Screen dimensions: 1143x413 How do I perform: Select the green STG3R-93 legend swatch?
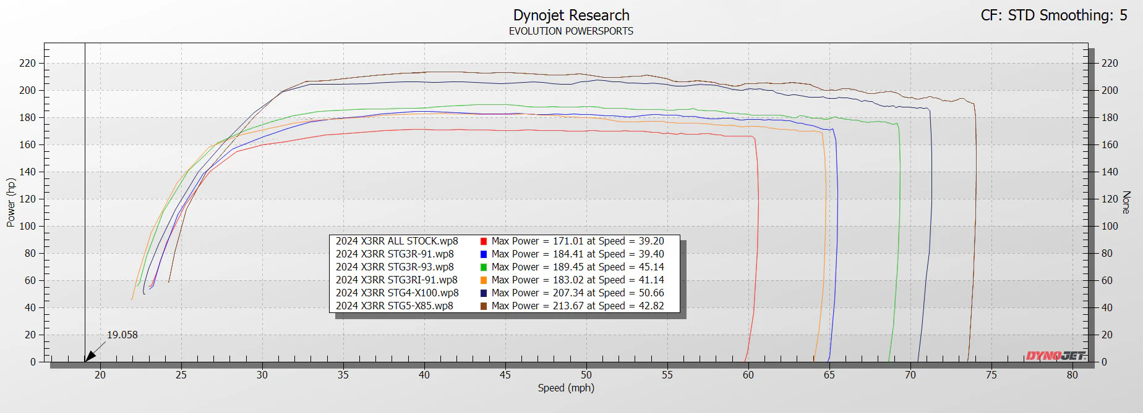click(x=483, y=267)
